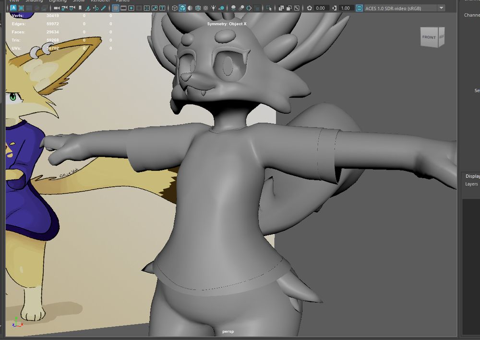Click the blue A icon at toolbar start
480x340 pixels.
point(13,8)
